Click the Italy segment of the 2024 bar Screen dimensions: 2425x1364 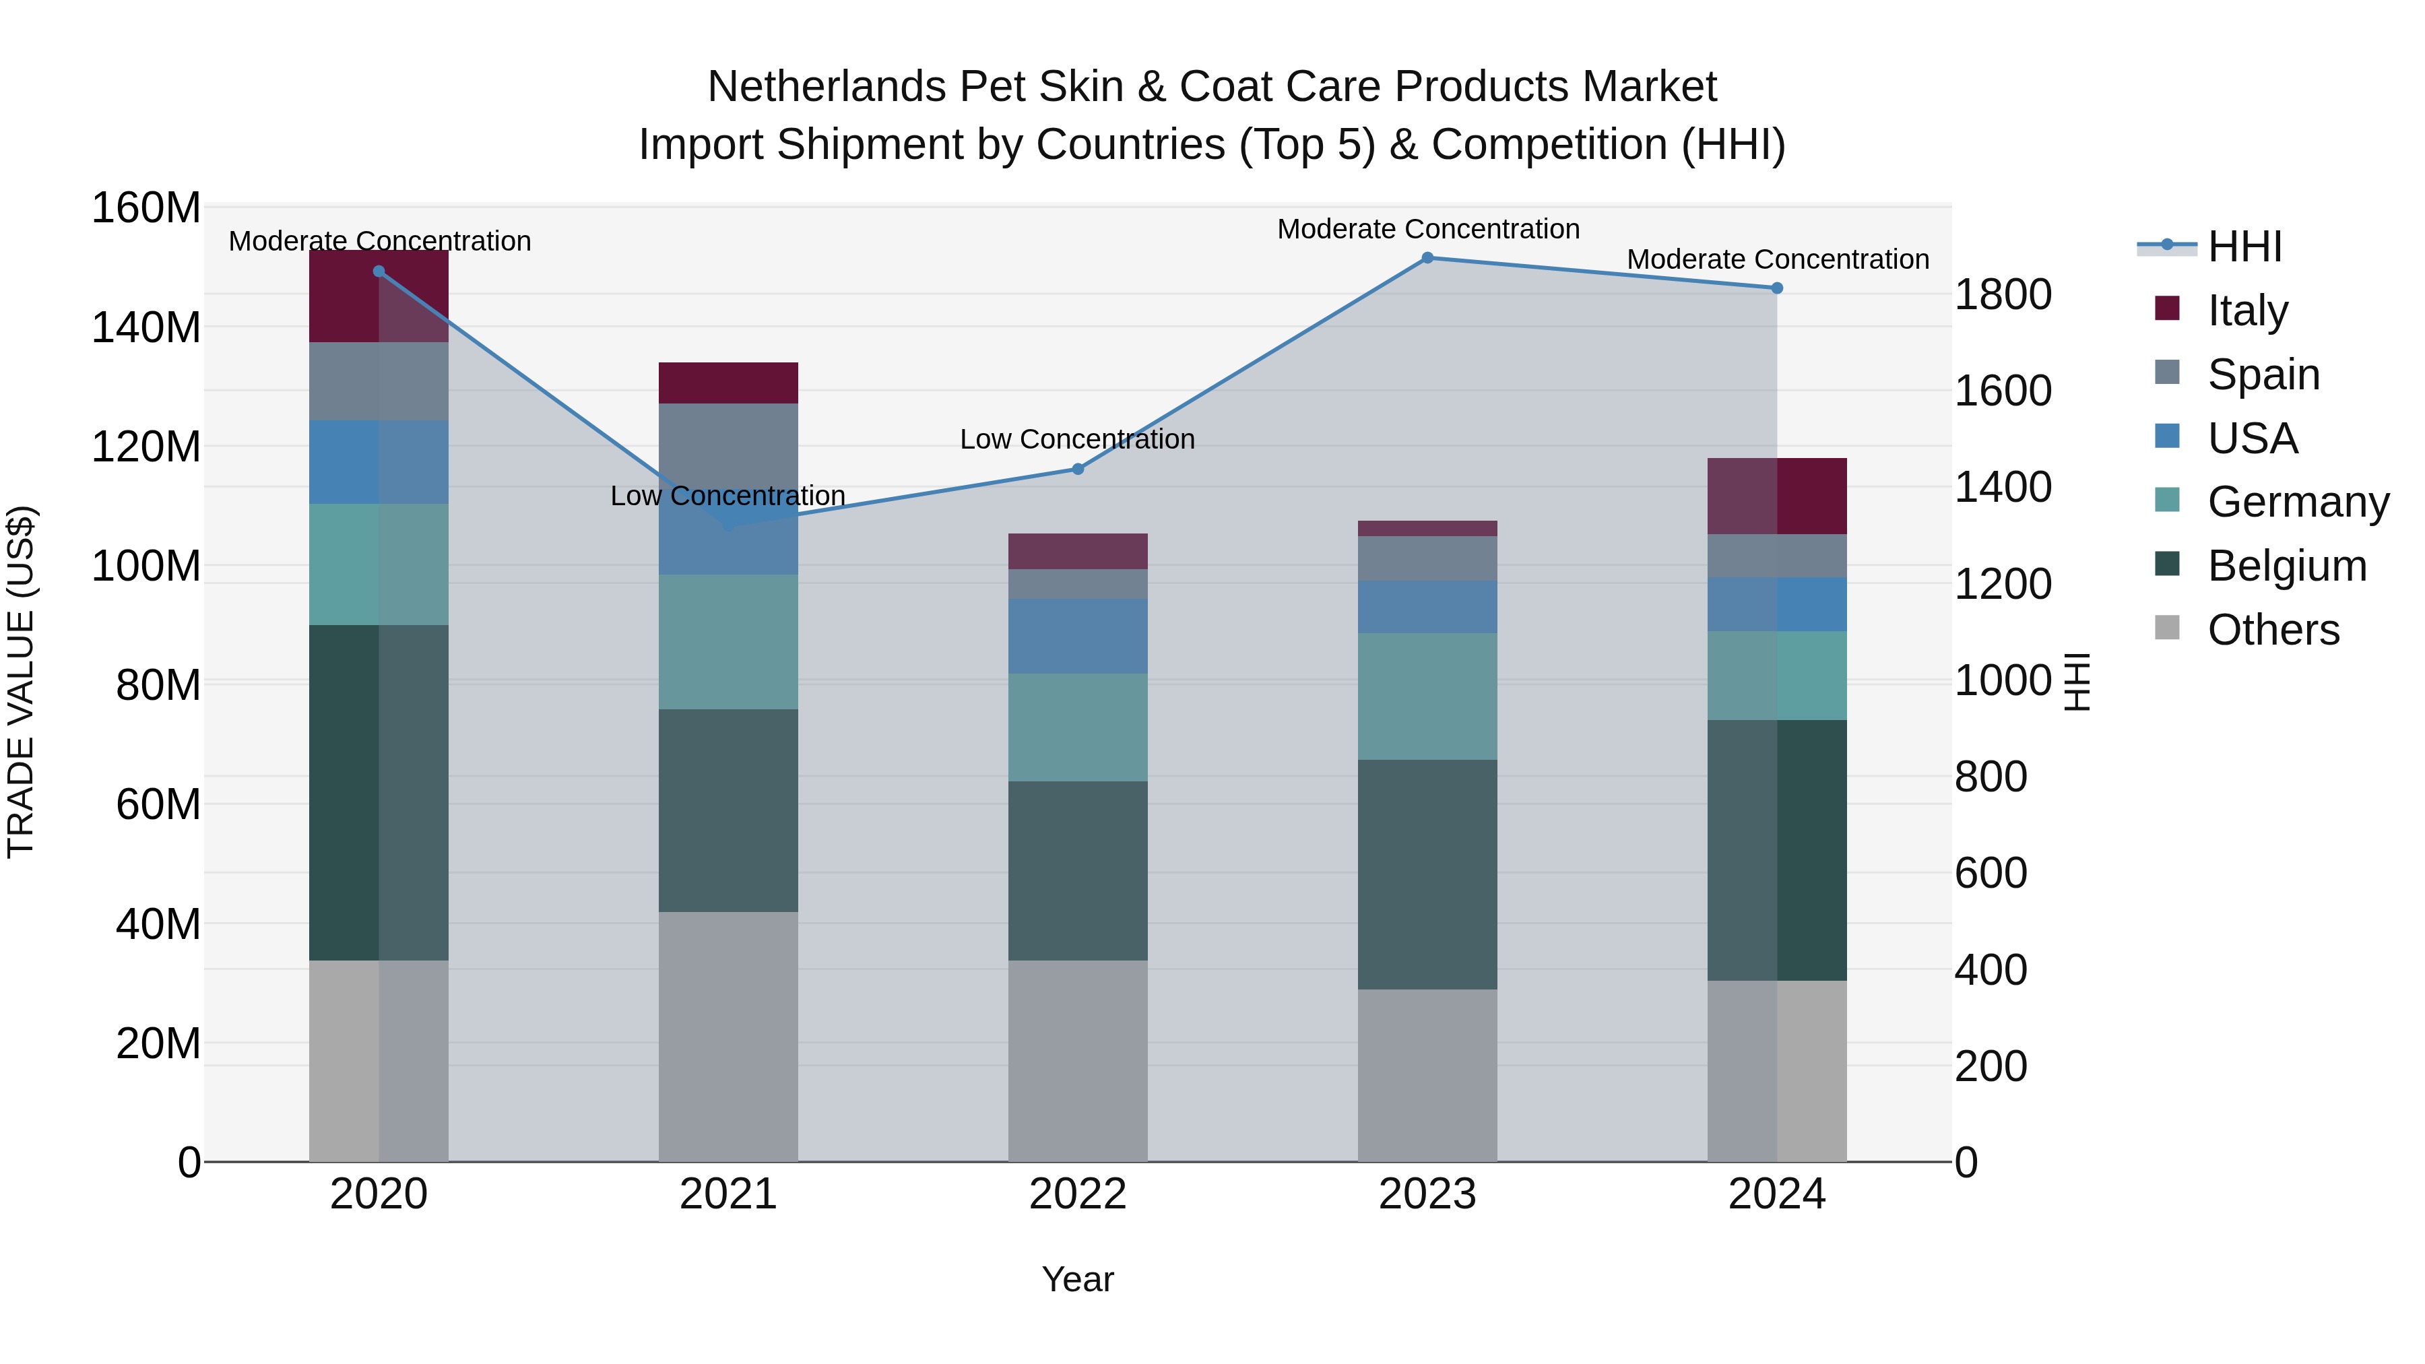coord(1778,496)
